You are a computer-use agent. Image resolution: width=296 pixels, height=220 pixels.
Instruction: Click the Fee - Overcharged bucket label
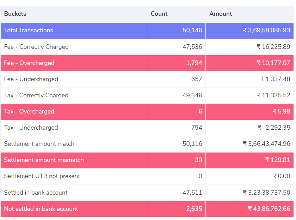click(29, 63)
